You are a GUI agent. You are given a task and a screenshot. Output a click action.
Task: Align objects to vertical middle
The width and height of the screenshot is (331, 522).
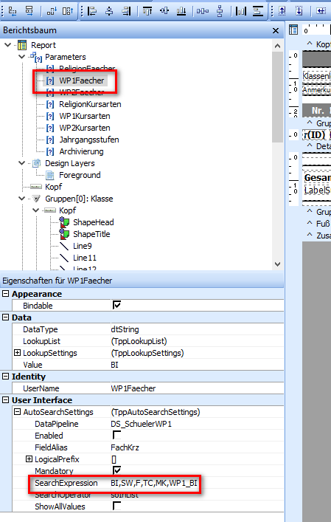[x=164, y=11]
